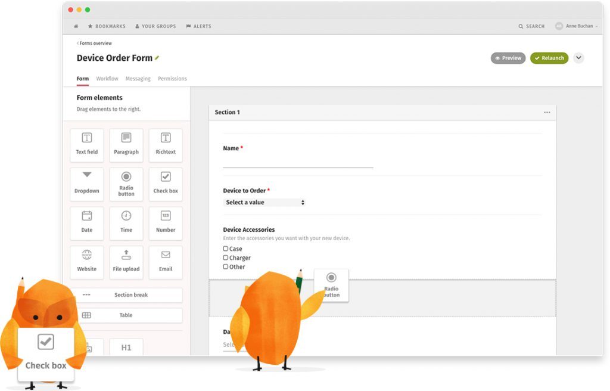The image size is (610, 391).
Task: Check the Other checkbox
Action: pos(225,266)
